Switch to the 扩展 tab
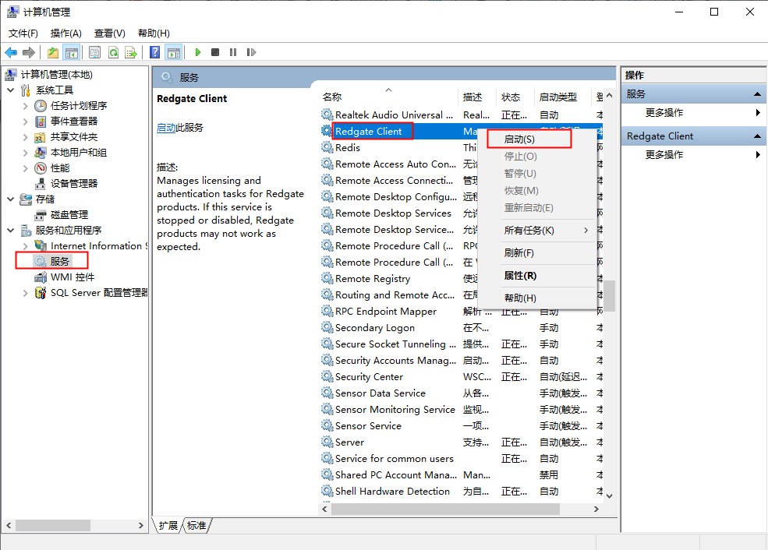Screen dimensions: 768x550 (x=168, y=526)
